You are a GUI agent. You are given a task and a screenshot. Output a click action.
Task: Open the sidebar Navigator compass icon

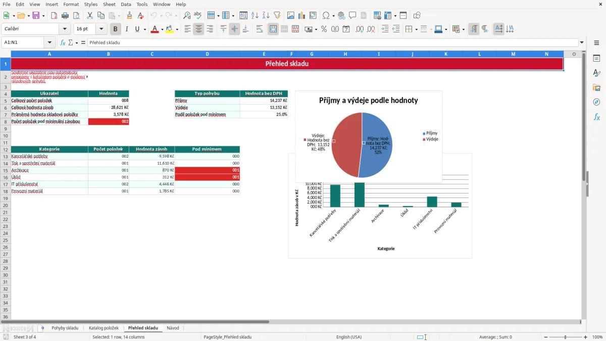596,102
